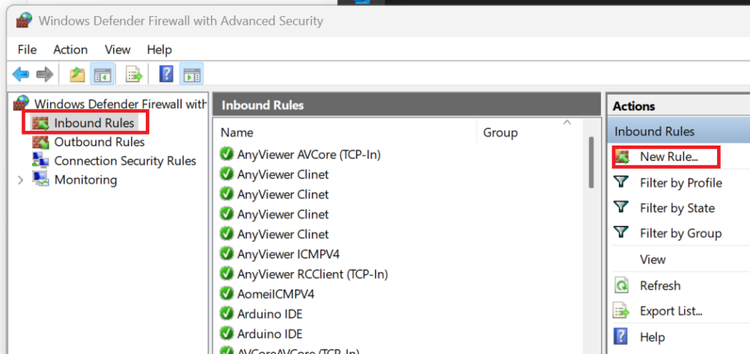Click the Export List toolbar icon

click(133, 74)
